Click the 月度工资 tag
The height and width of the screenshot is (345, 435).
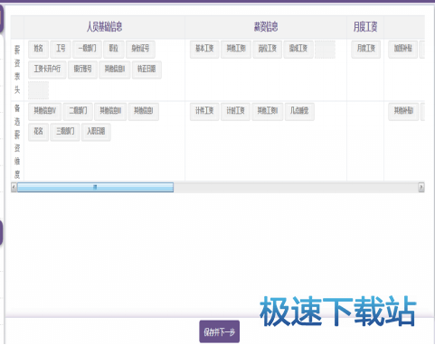tap(366, 50)
